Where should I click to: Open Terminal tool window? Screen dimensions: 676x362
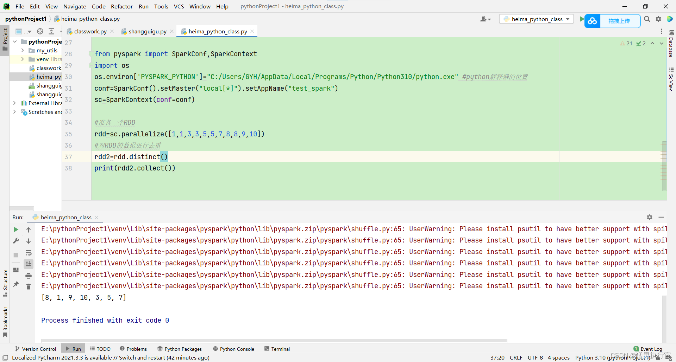tap(277, 349)
